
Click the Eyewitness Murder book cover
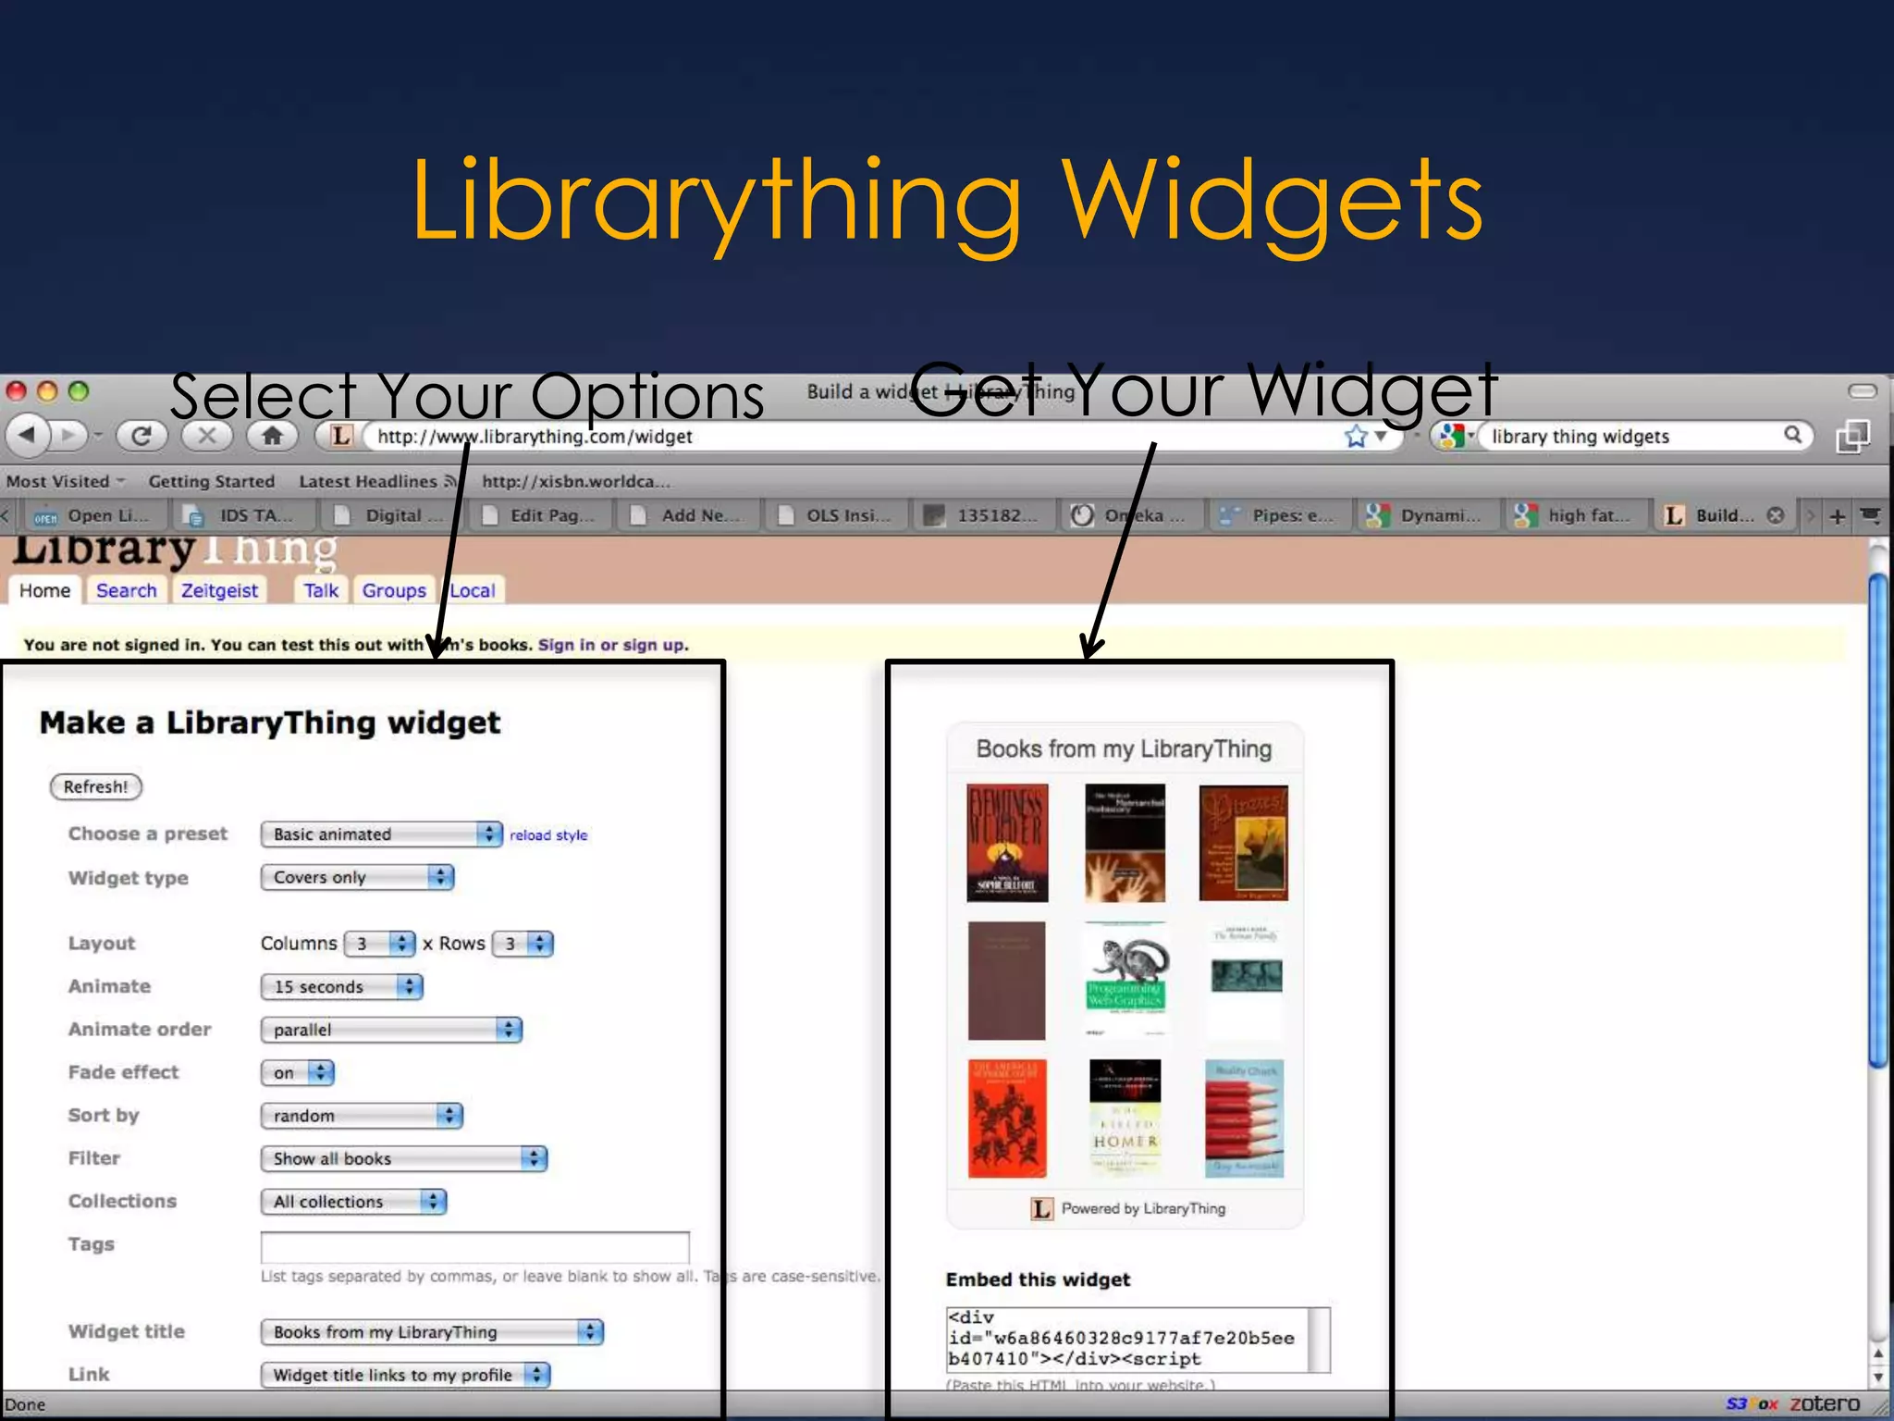(x=1007, y=843)
